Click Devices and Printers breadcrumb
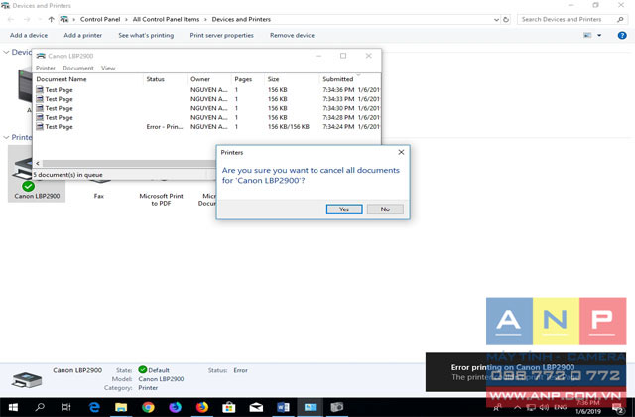 click(x=241, y=19)
